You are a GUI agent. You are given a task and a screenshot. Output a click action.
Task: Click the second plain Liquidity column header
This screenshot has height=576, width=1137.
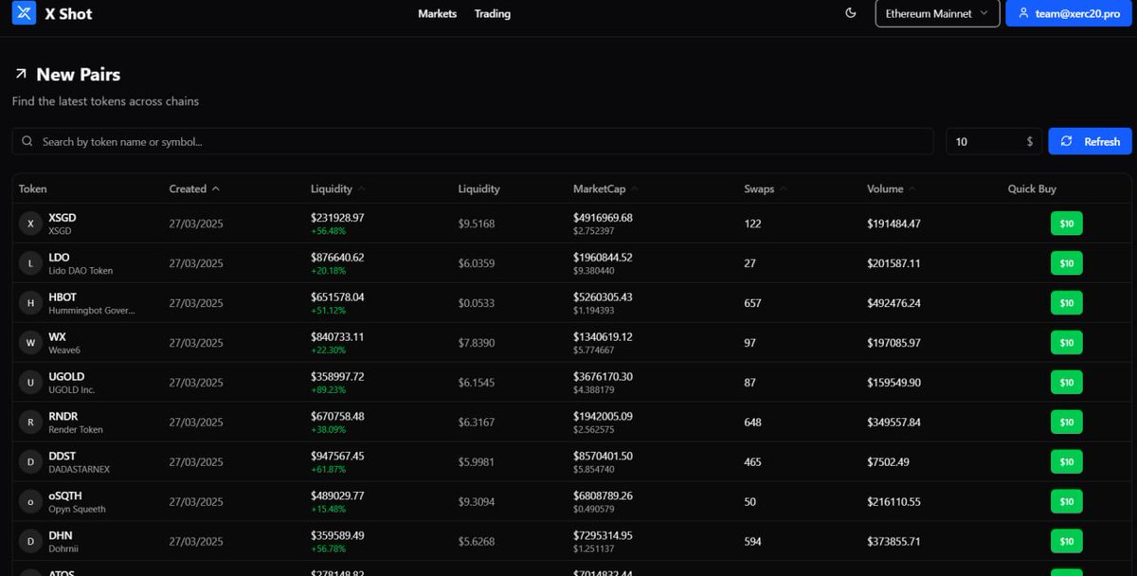[x=478, y=189]
